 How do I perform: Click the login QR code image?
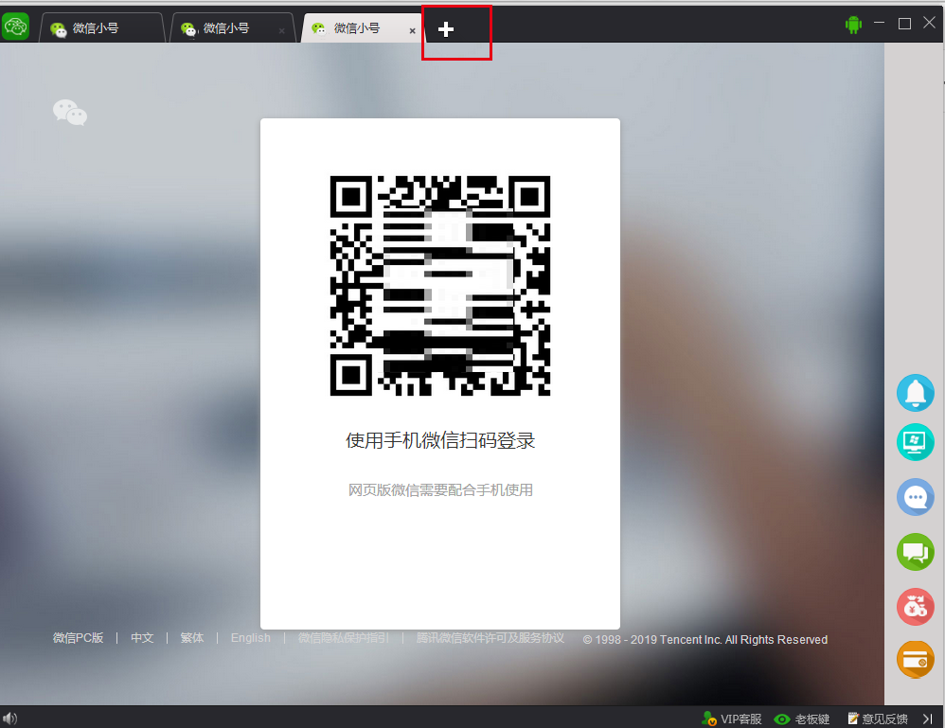[438, 285]
